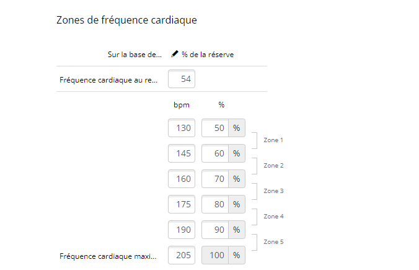The width and height of the screenshot is (419, 270).
Task: Click the 50 percent input field
Action: (x=216, y=128)
